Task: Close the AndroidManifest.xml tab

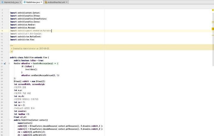Action: click(67, 2)
